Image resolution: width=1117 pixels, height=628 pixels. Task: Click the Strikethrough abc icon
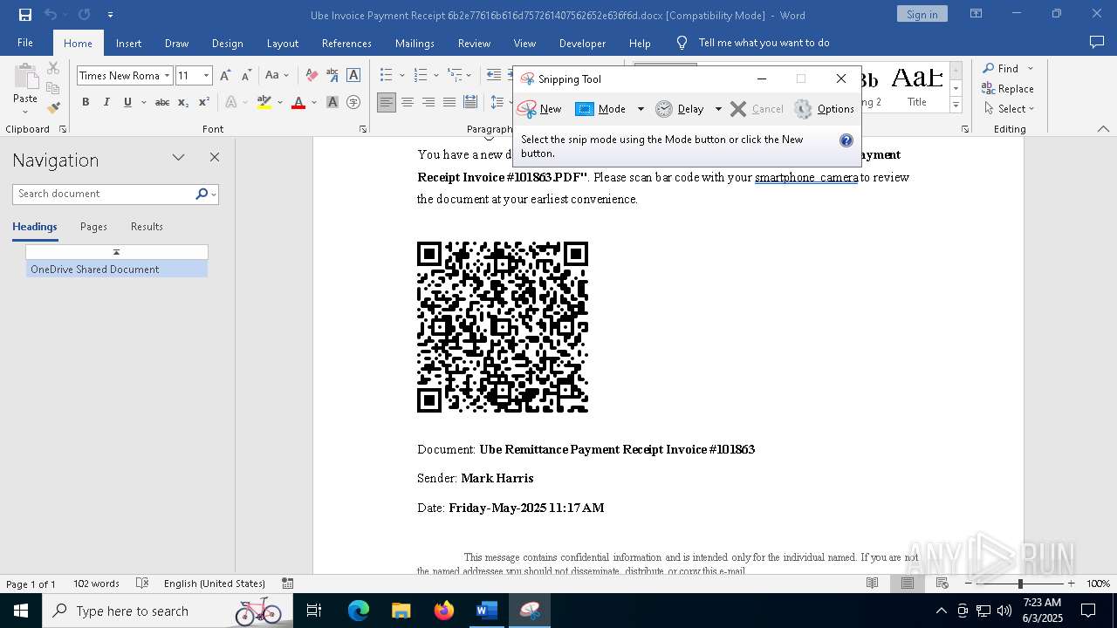pyautogui.click(x=162, y=102)
